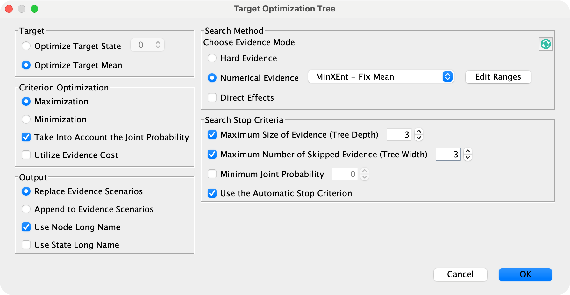Screen dimensions: 570x295
Task: Enable Use State Long Name
Action: click(26, 245)
